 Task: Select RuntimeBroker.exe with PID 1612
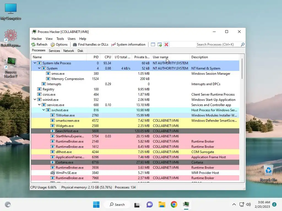(135, 146)
